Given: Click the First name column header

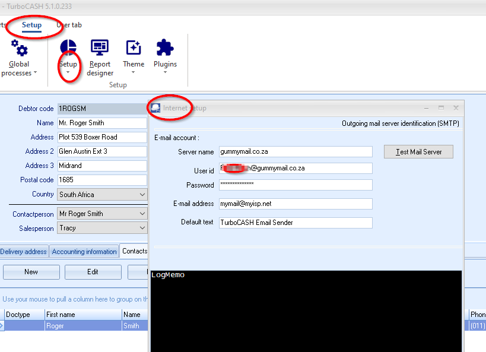Looking at the screenshot, I should point(84,315).
